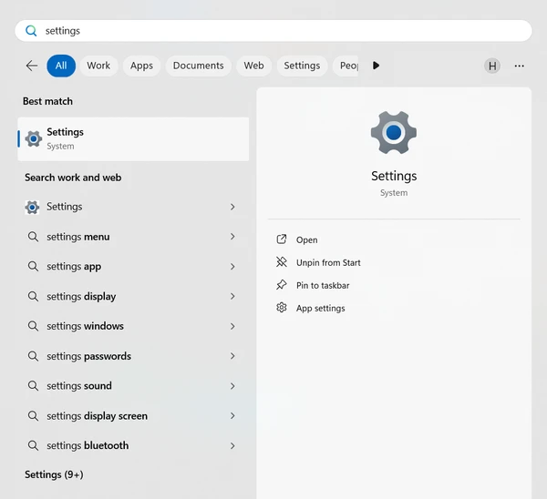547x499 pixels.
Task: Select the settings sound search suggestion
Action: click(78, 386)
